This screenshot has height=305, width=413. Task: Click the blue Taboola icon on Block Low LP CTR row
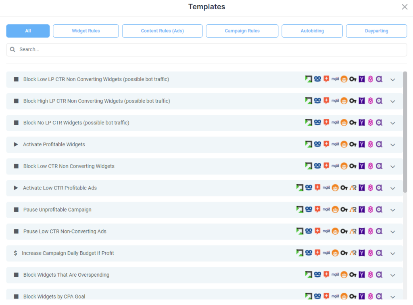317,79
